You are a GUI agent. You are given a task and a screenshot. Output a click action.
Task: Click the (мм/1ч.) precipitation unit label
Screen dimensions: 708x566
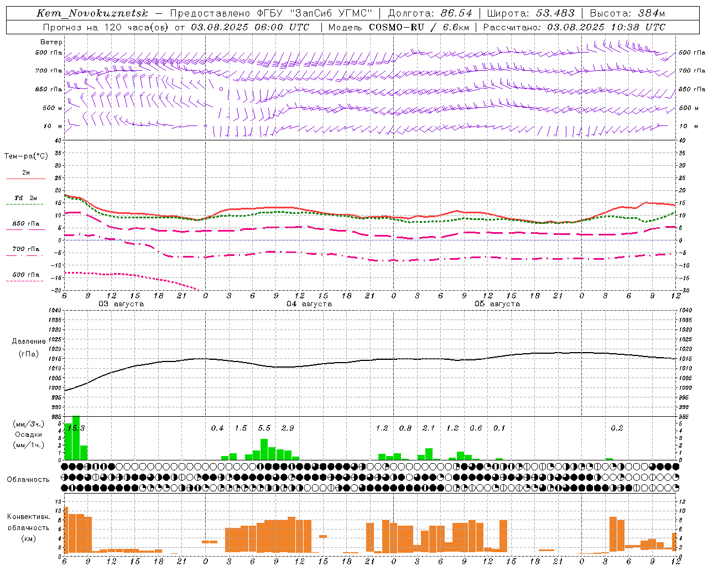click(29, 445)
